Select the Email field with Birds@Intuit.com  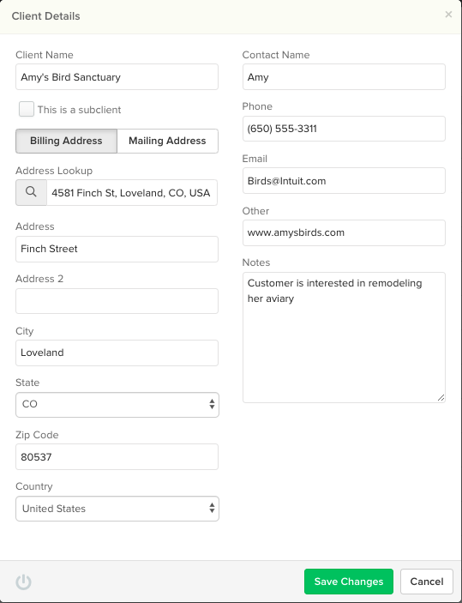tap(344, 181)
